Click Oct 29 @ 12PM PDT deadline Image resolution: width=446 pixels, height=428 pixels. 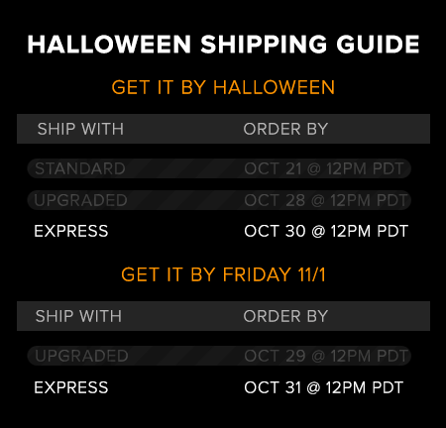point(326,356)
